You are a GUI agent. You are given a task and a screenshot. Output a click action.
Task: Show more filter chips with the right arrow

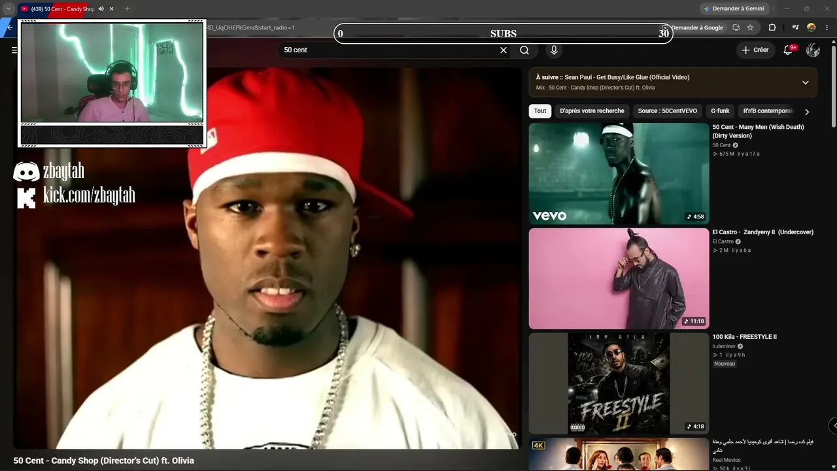807,112
